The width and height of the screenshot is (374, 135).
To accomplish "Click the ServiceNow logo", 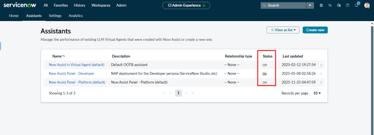I will click(20, 5).
